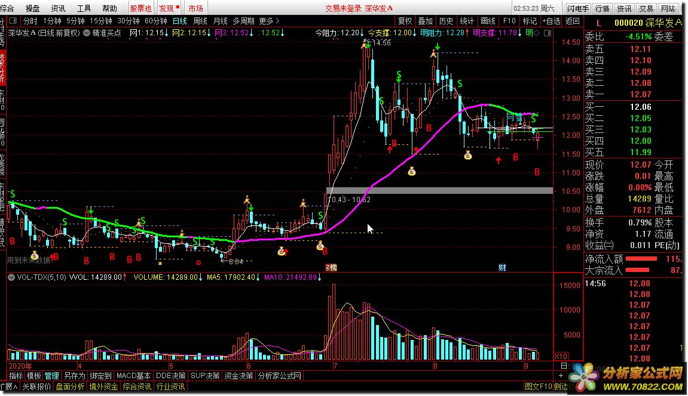The image size is (688, 396).
Task: Click the 另存为 bottom tab
Action: click(x=74, y=376)
